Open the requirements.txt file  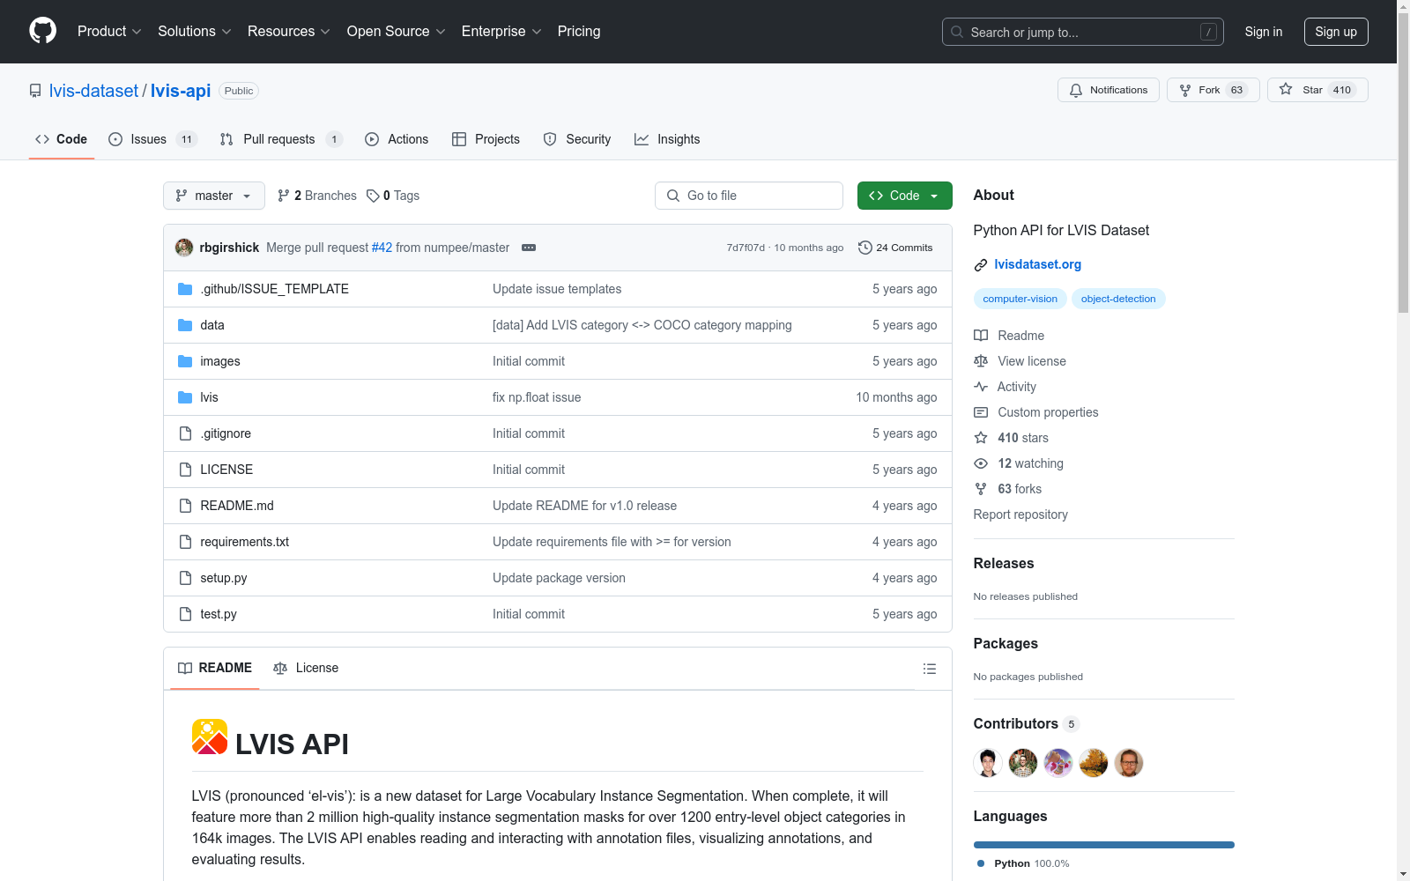click(x=244, y=542)
